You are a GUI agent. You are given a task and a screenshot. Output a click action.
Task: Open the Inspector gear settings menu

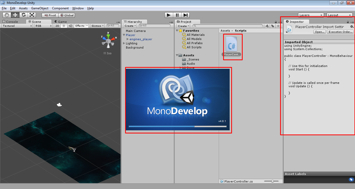click(x=352, y=27)
